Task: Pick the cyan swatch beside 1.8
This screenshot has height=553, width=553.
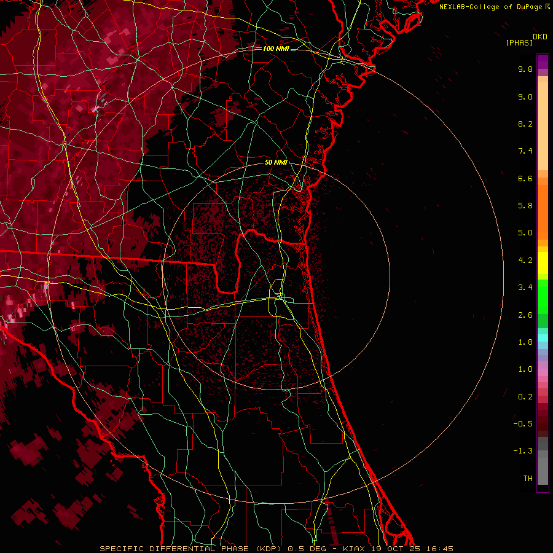Action: (x=543, y=338)
